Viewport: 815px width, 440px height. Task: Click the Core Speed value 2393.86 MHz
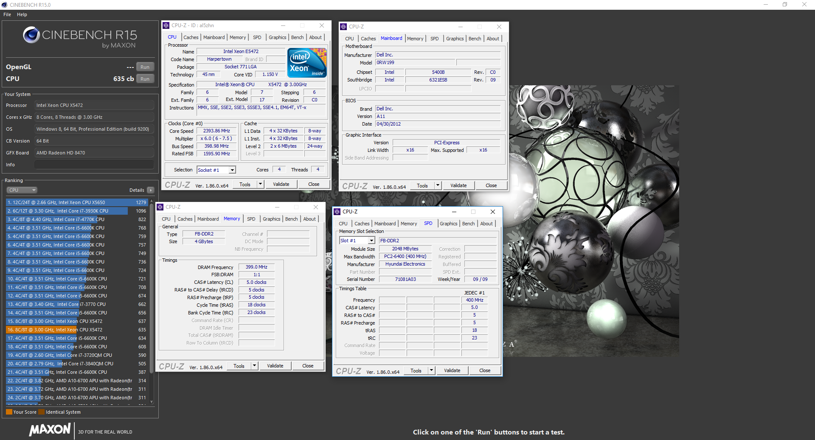click(216, 131)
